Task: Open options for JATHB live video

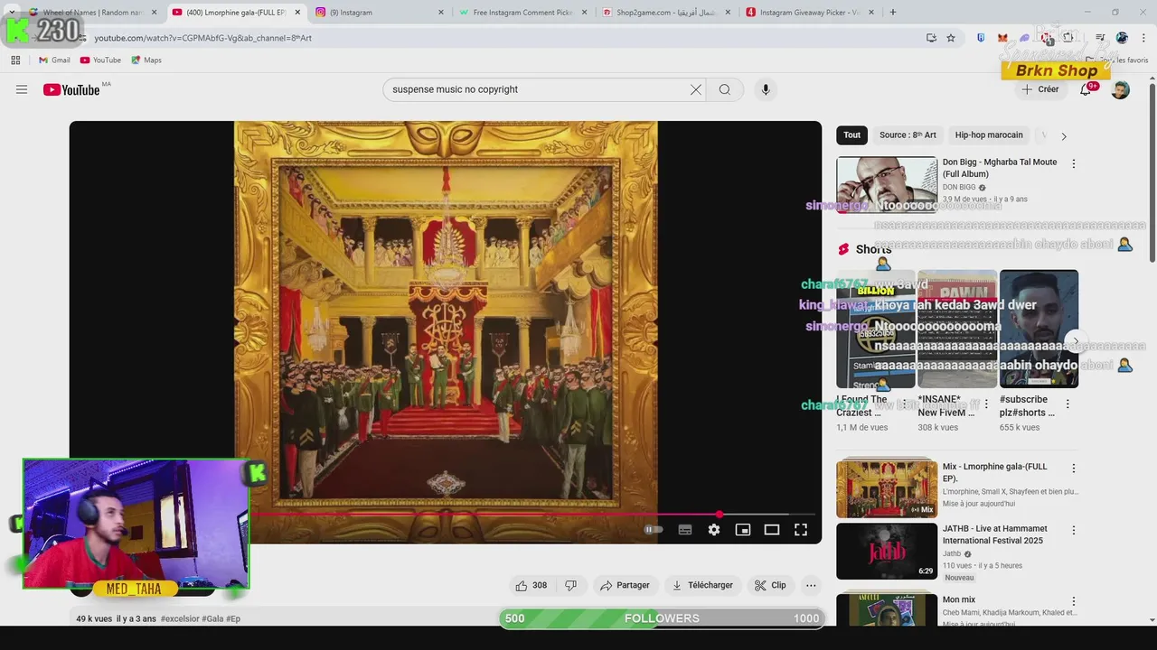Action: click(x=1074, y=531)
